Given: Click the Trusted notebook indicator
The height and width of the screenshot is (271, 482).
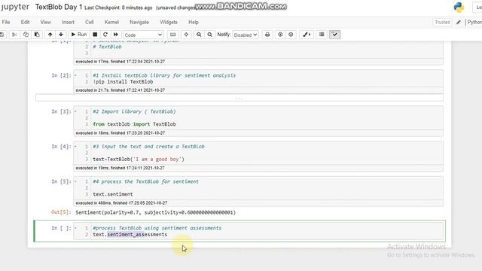Looking at the screenshot, I should click(x=442, y=22).
